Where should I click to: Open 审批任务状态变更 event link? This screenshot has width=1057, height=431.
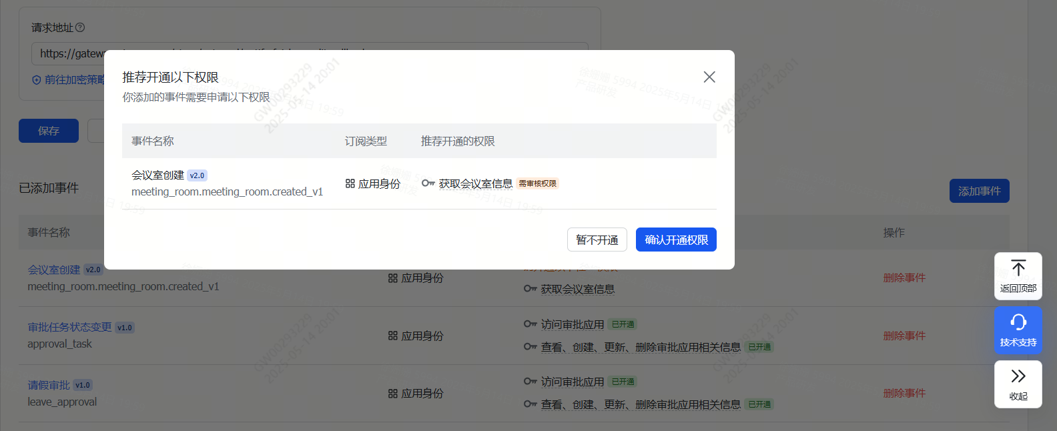click(69, 327)
